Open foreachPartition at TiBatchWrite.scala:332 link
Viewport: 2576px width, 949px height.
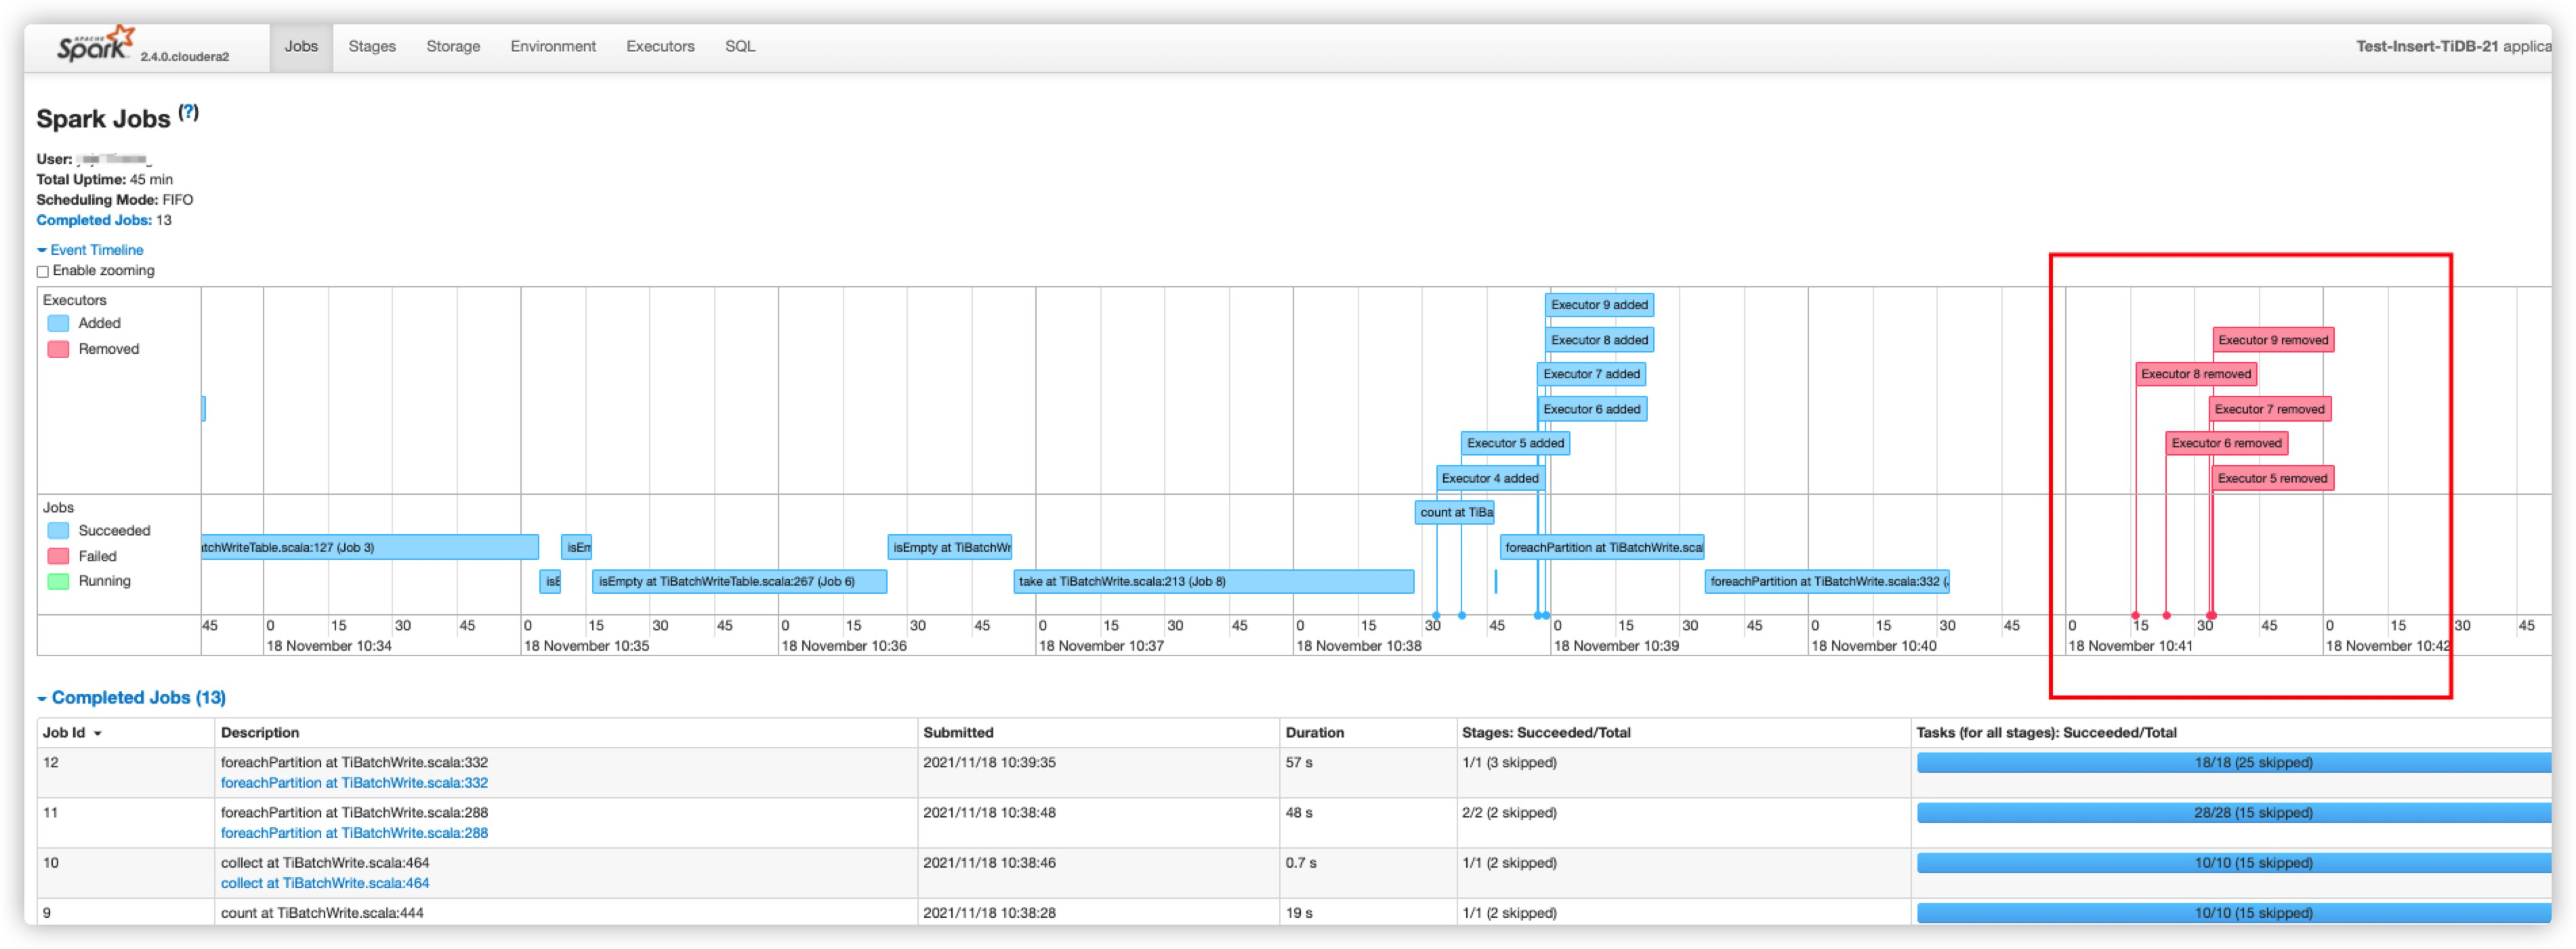pyautogui.click(x=354, y=783)
